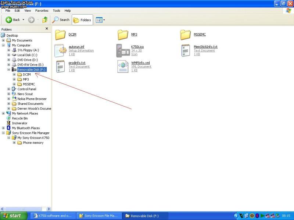294x220 pixels.
Task: Expand the Phone memory tree node
Action: (14, 143)
